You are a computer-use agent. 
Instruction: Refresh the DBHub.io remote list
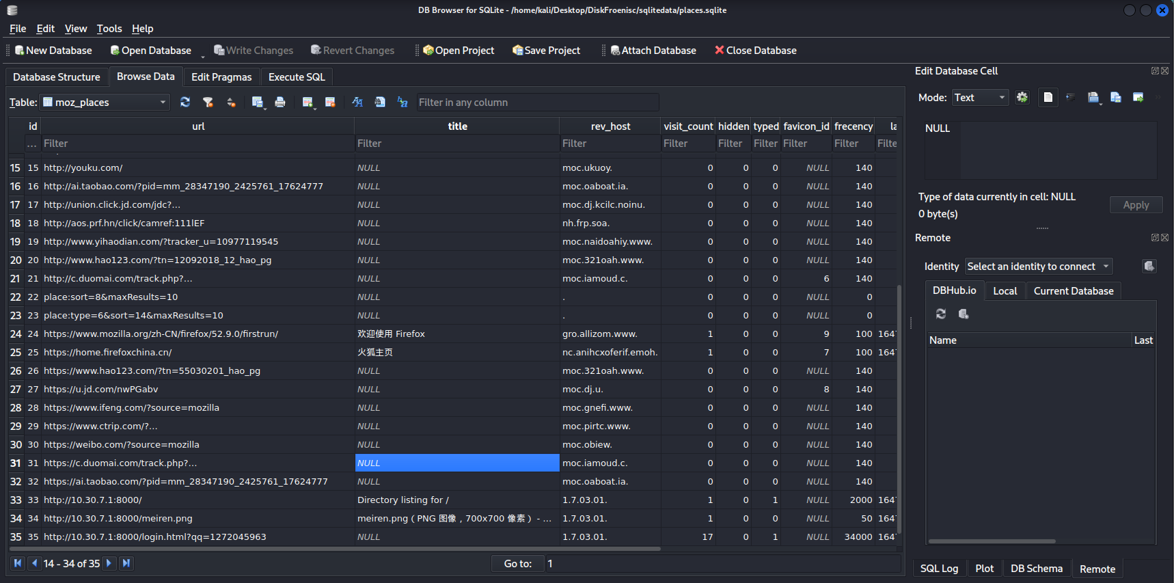(941, 314)
